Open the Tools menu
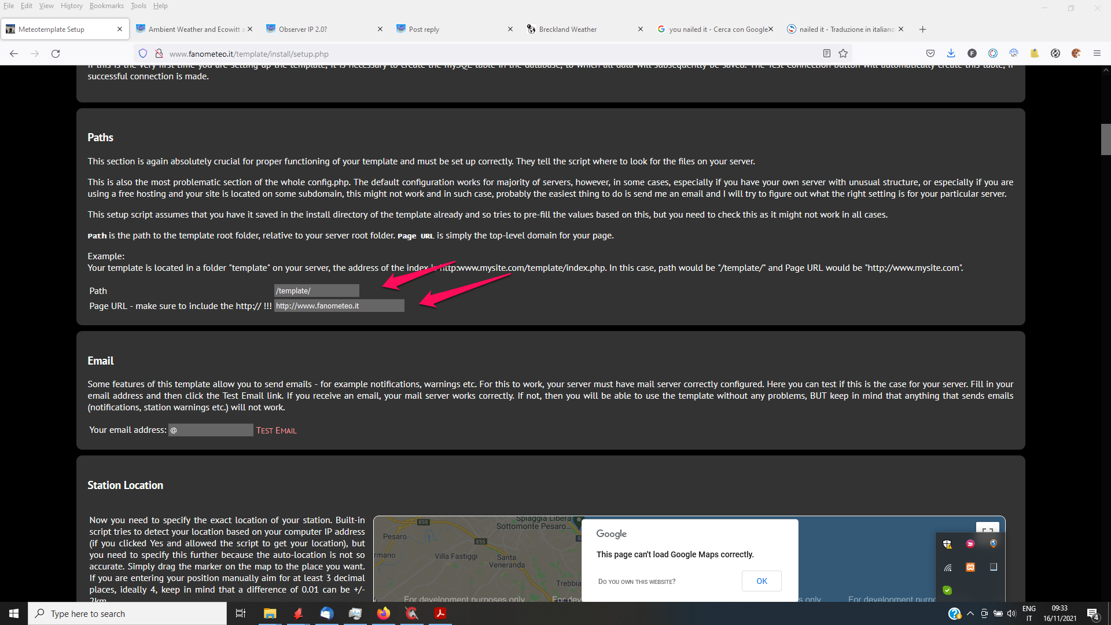 pyautogui.click(x=138, y=6)
